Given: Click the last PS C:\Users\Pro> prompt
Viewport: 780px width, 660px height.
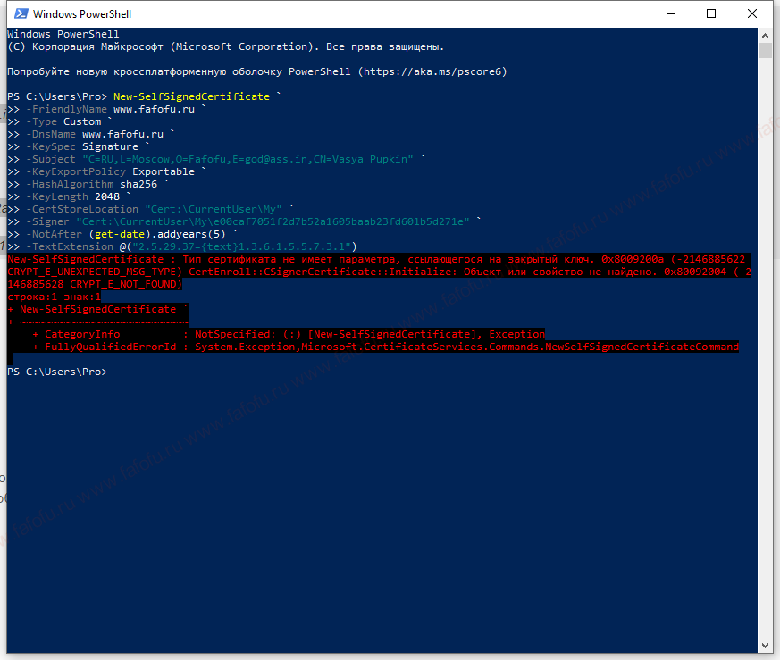Looking at the screenshot, I should tap(57, 372).
